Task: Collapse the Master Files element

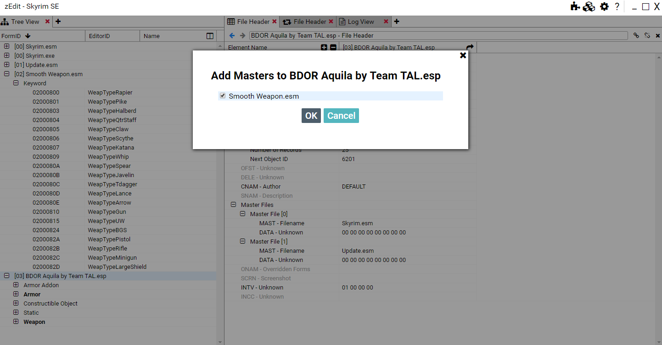Action: coord(233,205)
